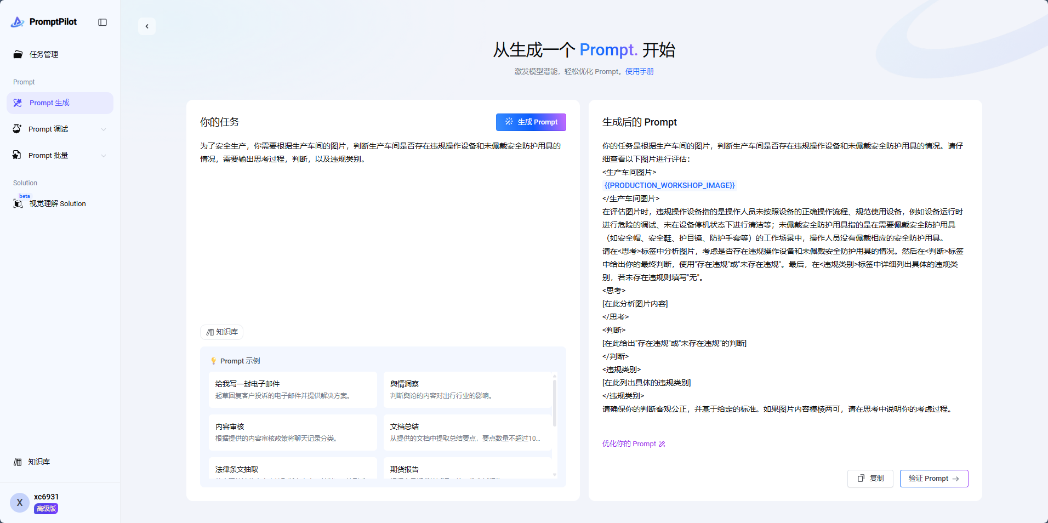Click the Prompt 调试 sidebar icon
Viewport: 1048px width, 523px height.
point(17,129)
